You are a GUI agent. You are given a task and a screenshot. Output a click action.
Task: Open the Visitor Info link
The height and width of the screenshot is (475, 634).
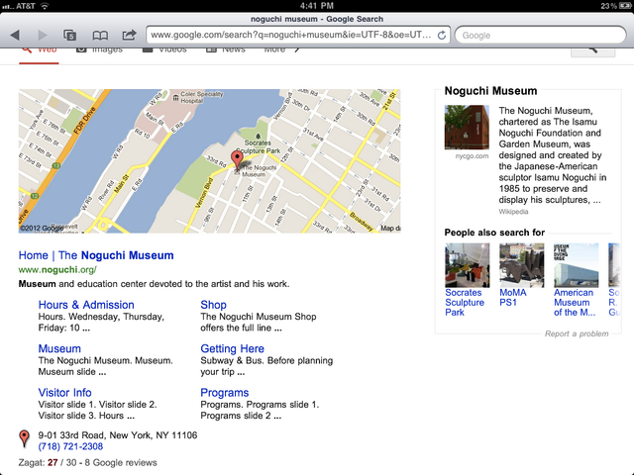[x=64, y=393]
